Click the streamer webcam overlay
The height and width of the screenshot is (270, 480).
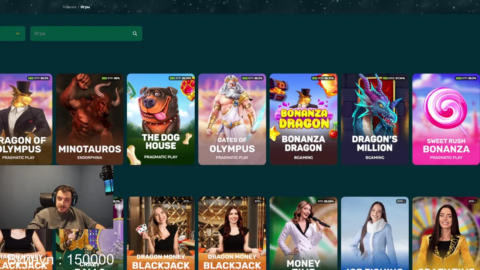tap(56, 197)
